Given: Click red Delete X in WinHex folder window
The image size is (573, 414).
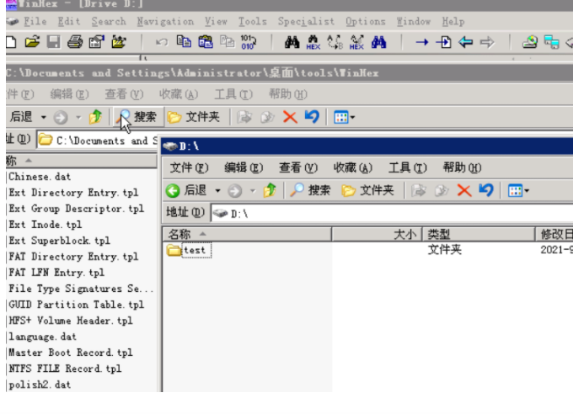Looking at the screenshot, I should click(x=290, y=117).
